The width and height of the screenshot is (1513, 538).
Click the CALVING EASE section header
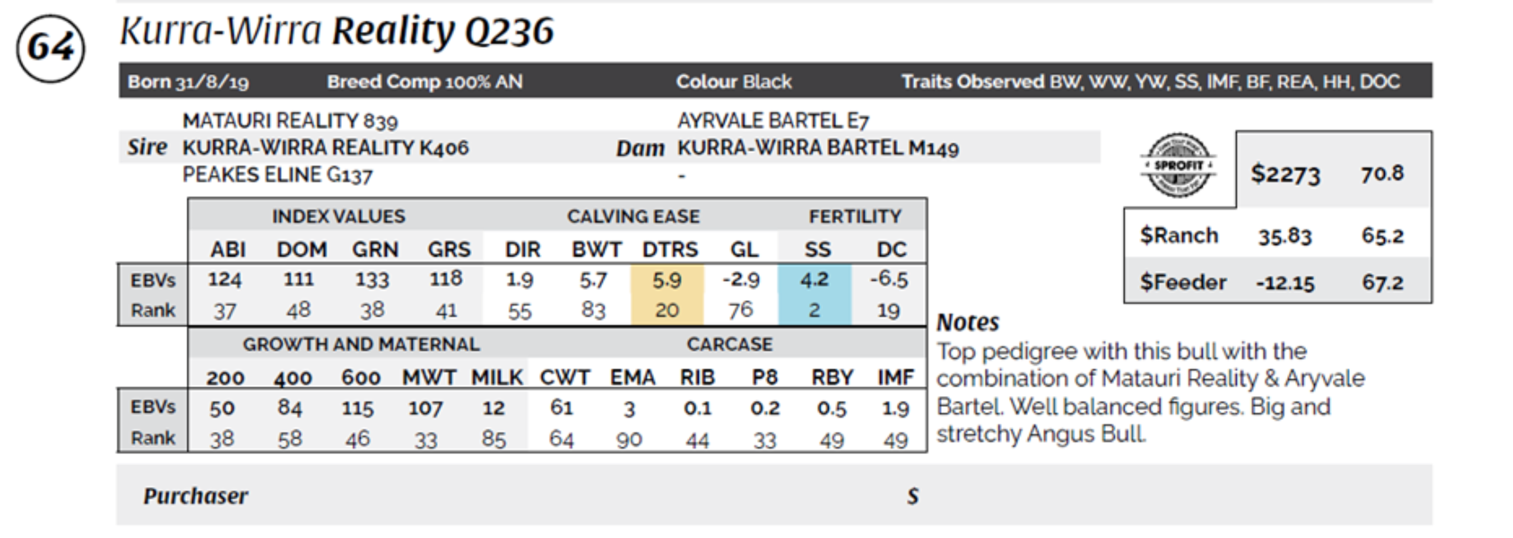(633, 216)
